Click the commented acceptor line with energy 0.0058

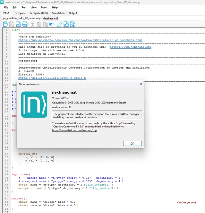71,181
